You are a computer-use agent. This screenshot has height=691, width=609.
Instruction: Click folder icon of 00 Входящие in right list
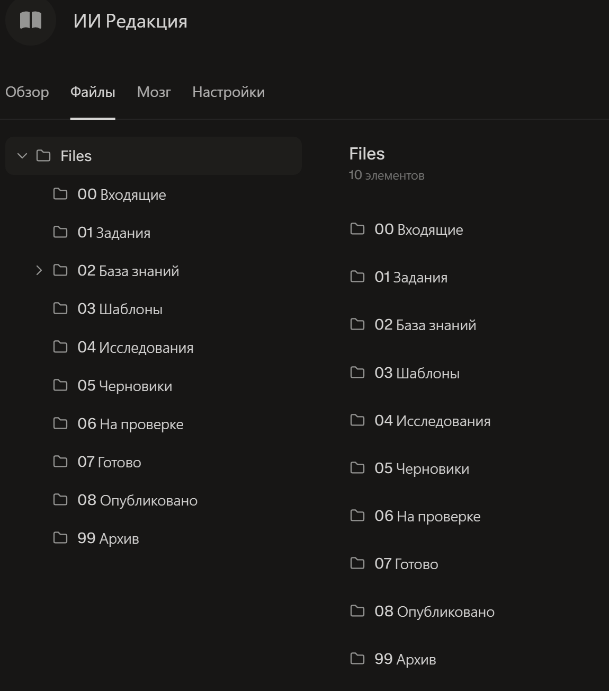[357, 229]
